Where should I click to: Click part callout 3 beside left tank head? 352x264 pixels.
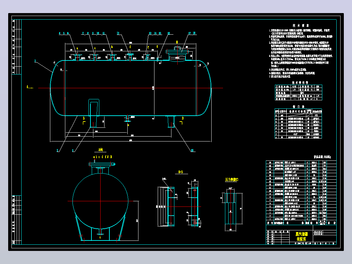35,61
